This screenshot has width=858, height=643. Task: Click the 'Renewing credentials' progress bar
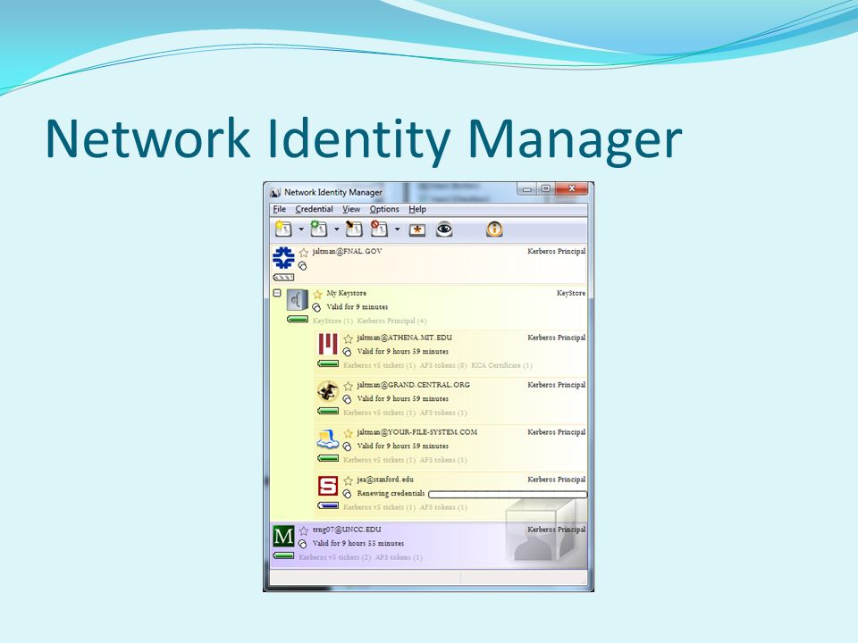pyautogui.click(x=508, y=494)
